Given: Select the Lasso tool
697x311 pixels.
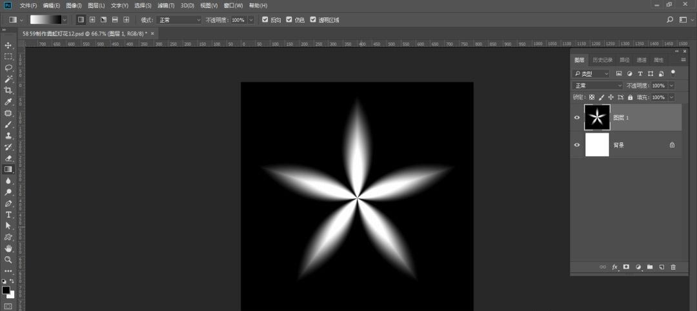Looking at the screenshot, I should point(8,68).
